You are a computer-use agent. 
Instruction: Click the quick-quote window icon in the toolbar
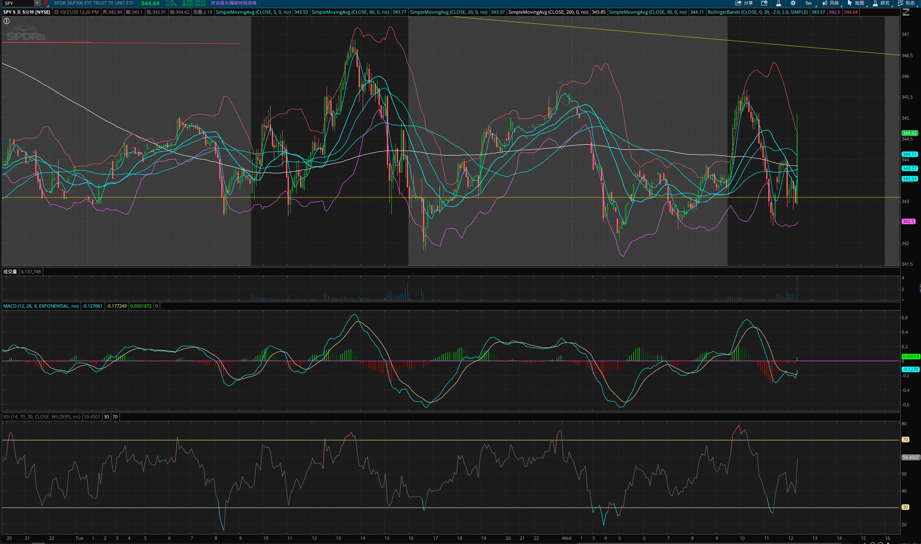[x=764, y=3]
